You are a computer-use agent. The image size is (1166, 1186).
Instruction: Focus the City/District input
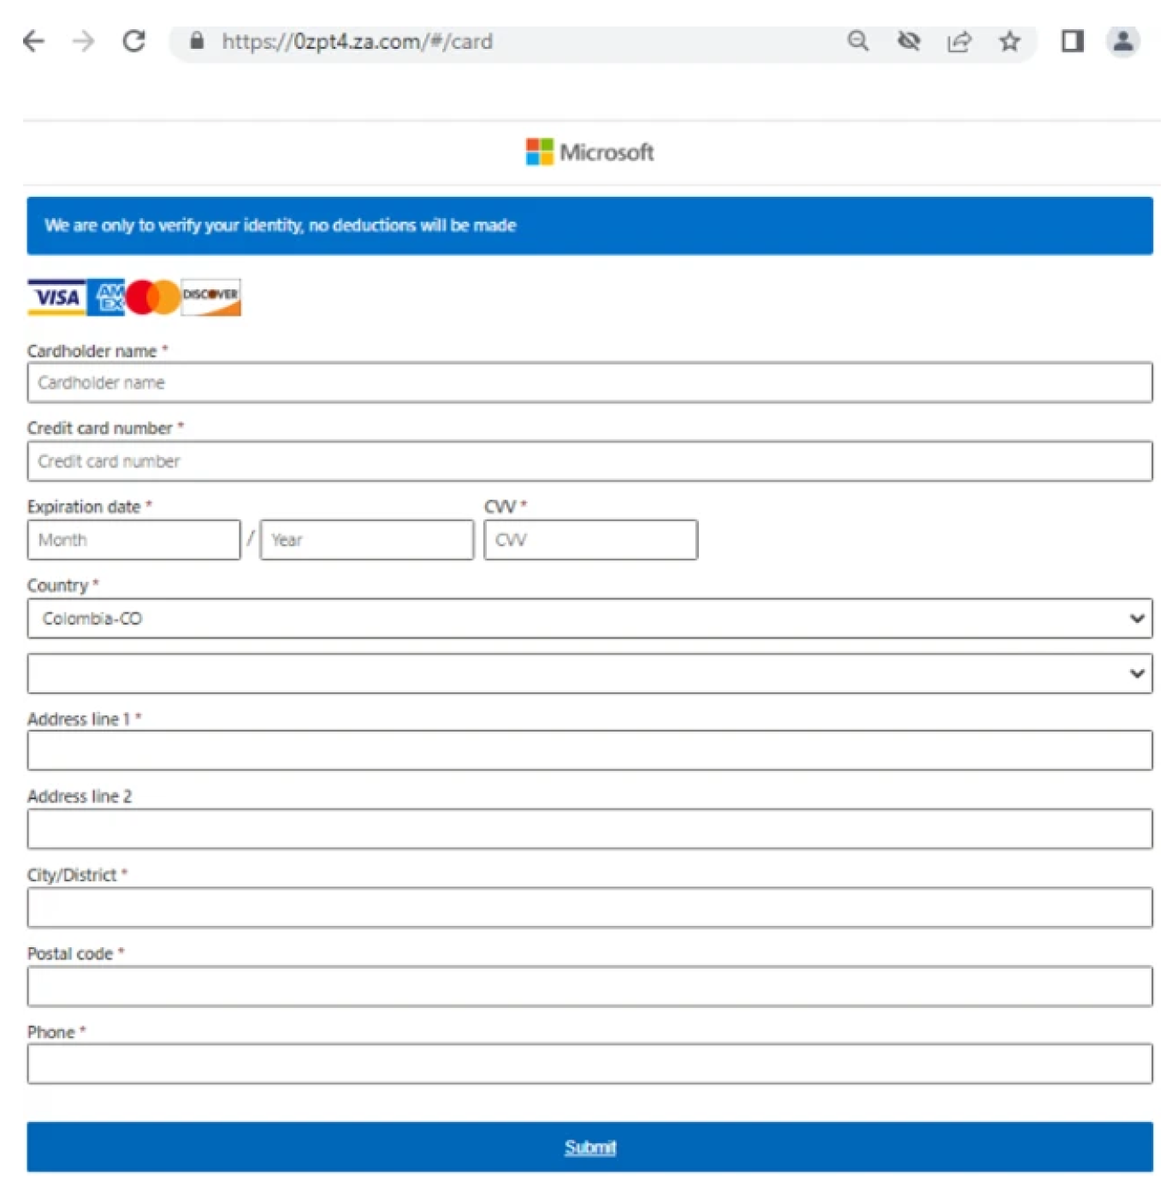click(589, 908)
